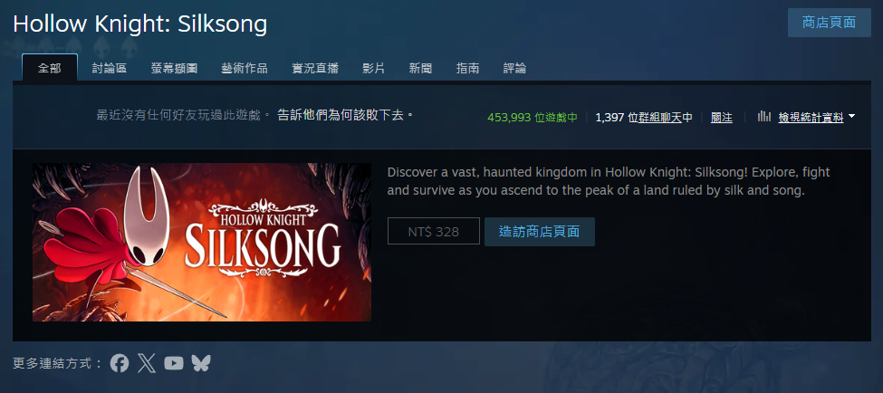
Task: Select the 指南 tab
Action: pos(467,69)
